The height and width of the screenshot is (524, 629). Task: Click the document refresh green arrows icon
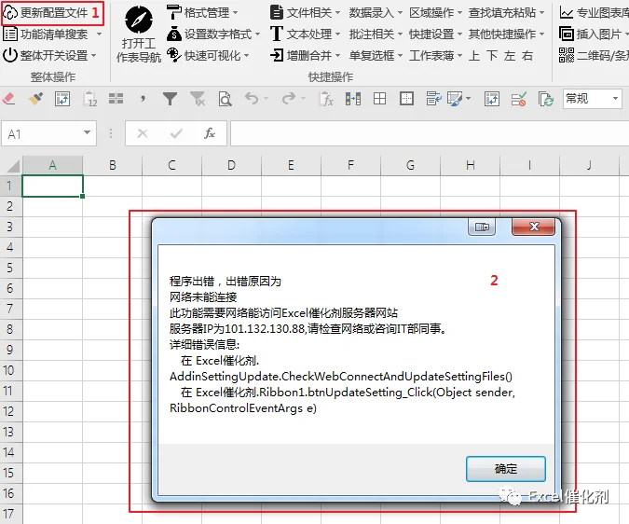point(546,99)
